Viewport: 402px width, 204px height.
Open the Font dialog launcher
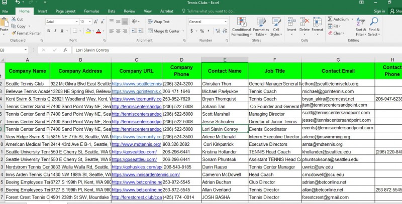[x=105, y=41]
